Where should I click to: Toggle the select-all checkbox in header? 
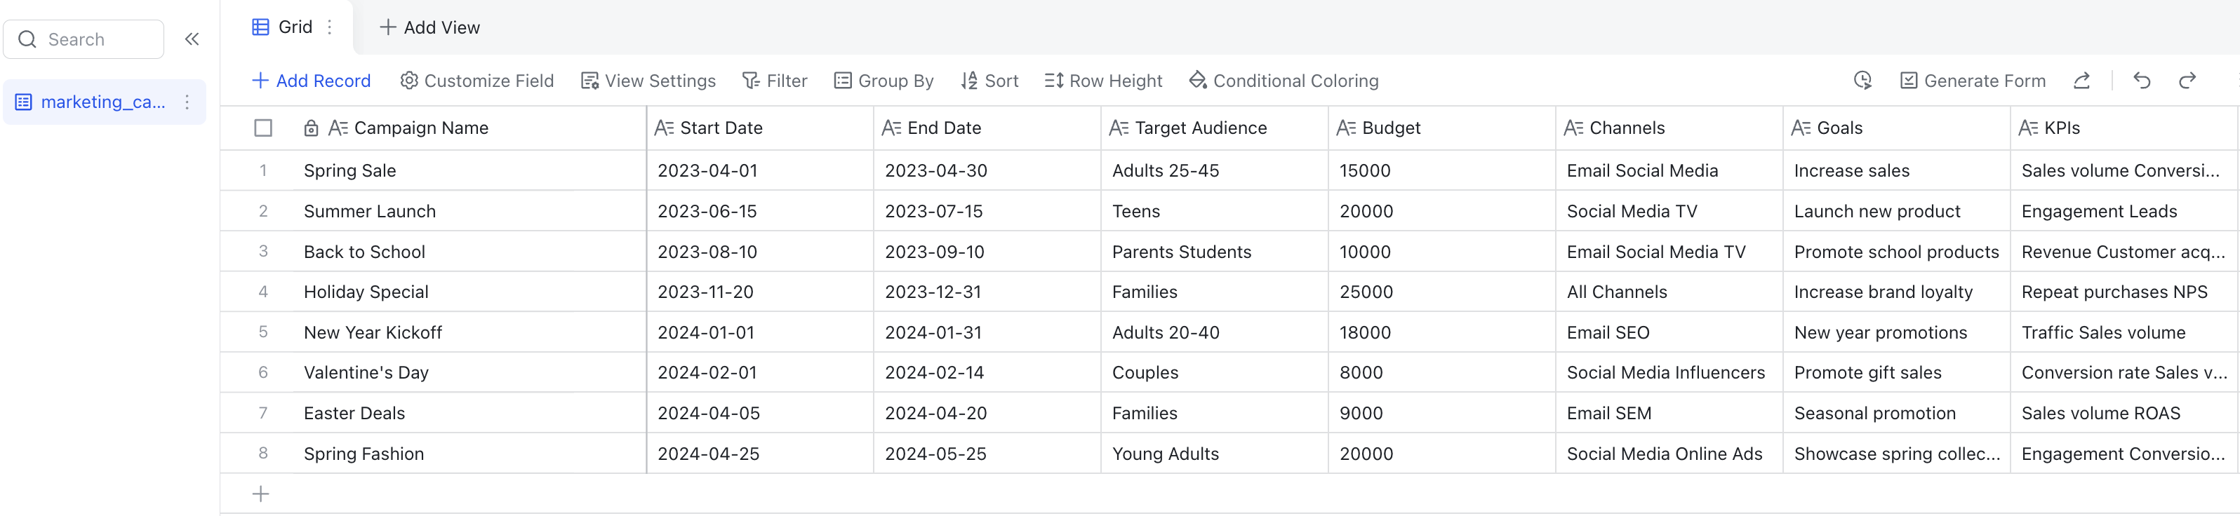point(262,128)
